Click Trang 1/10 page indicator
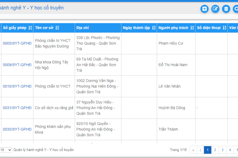The width and height of the screenshot is (238, 158). pos(178,150)
